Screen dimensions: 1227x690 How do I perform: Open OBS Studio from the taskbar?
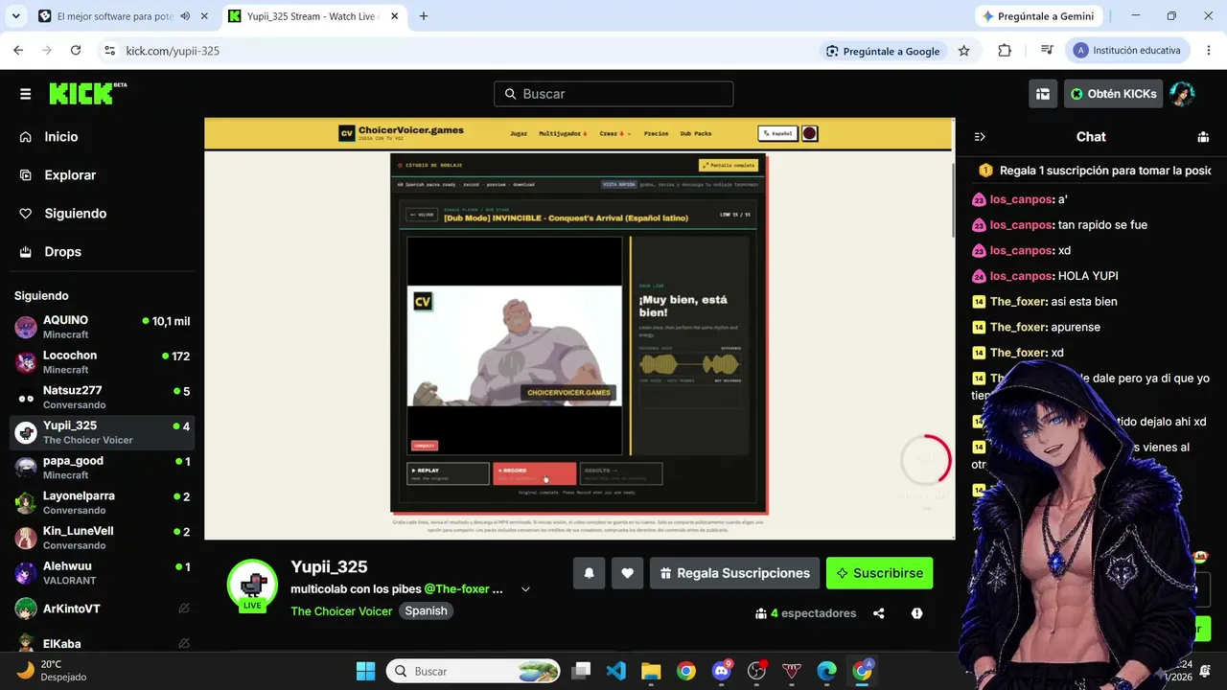757,671
